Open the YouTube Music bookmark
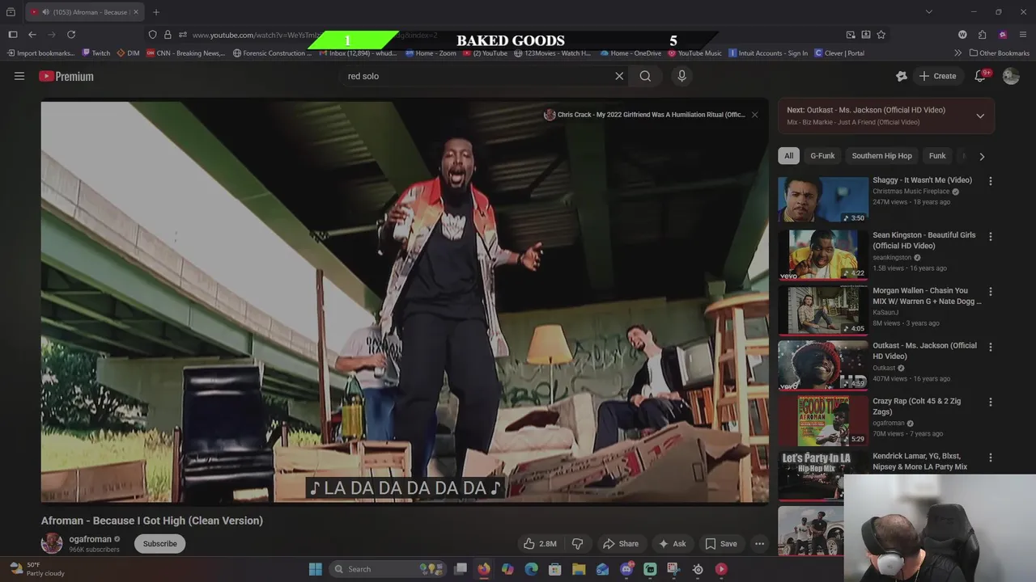 [694, 53]
